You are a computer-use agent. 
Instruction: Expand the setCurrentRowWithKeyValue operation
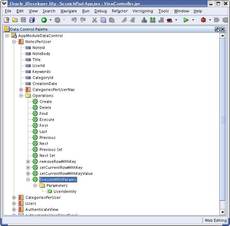coord(28,173)
